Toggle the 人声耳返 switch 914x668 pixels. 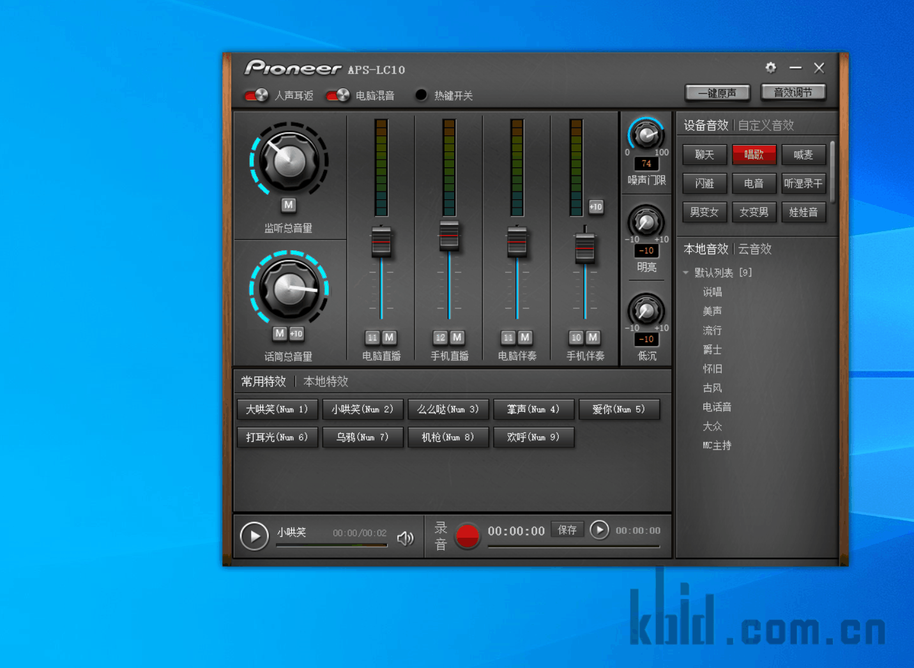coord(257,96)
